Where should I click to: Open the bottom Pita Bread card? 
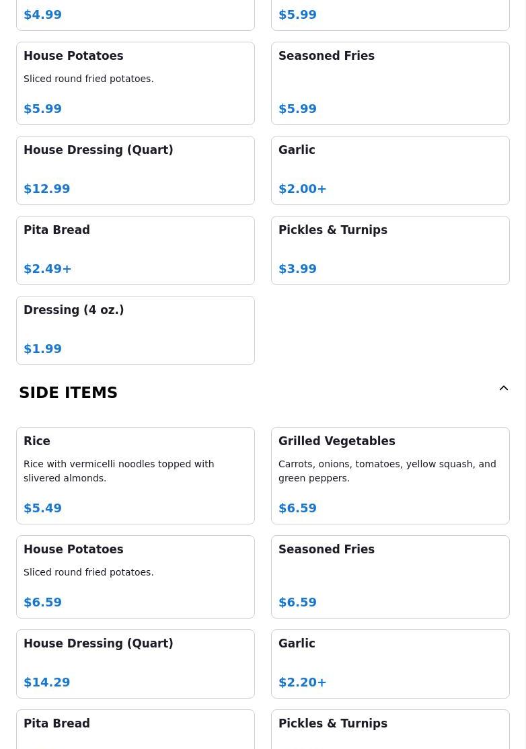135,729
